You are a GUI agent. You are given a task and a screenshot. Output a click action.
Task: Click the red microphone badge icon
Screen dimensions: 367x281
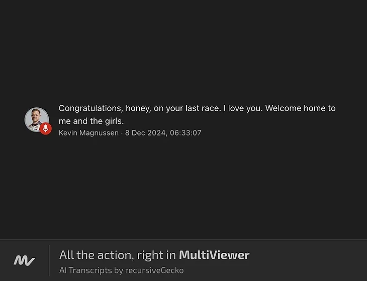click(46, 128)
